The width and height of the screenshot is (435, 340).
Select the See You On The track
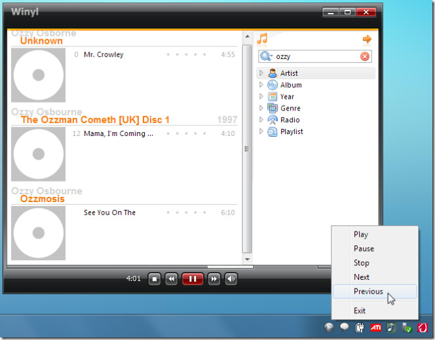[x=109, y=212]
